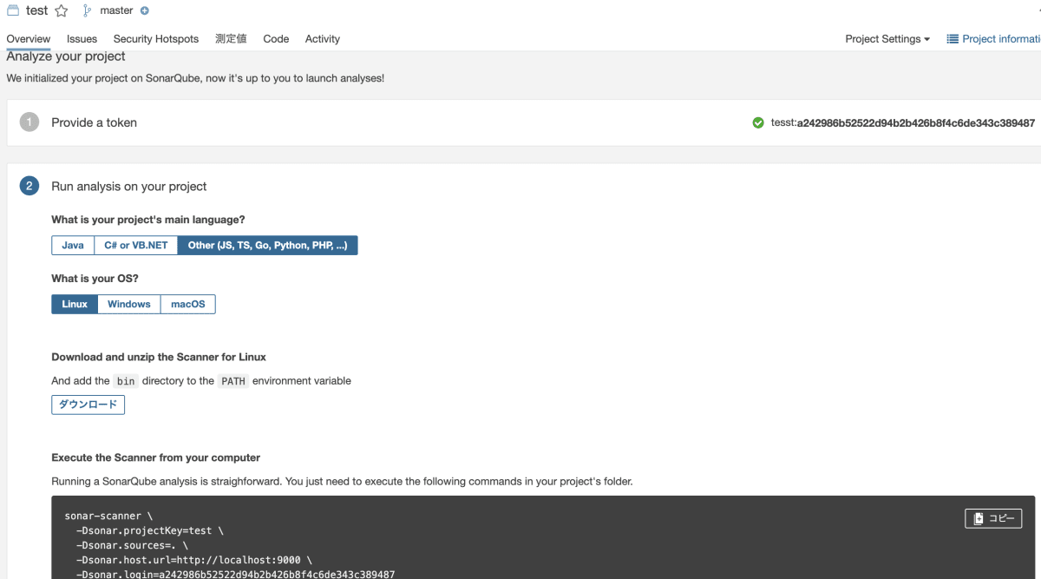1041x579 pixels.
Task: Click the branch icon before master
Action: 87,11
